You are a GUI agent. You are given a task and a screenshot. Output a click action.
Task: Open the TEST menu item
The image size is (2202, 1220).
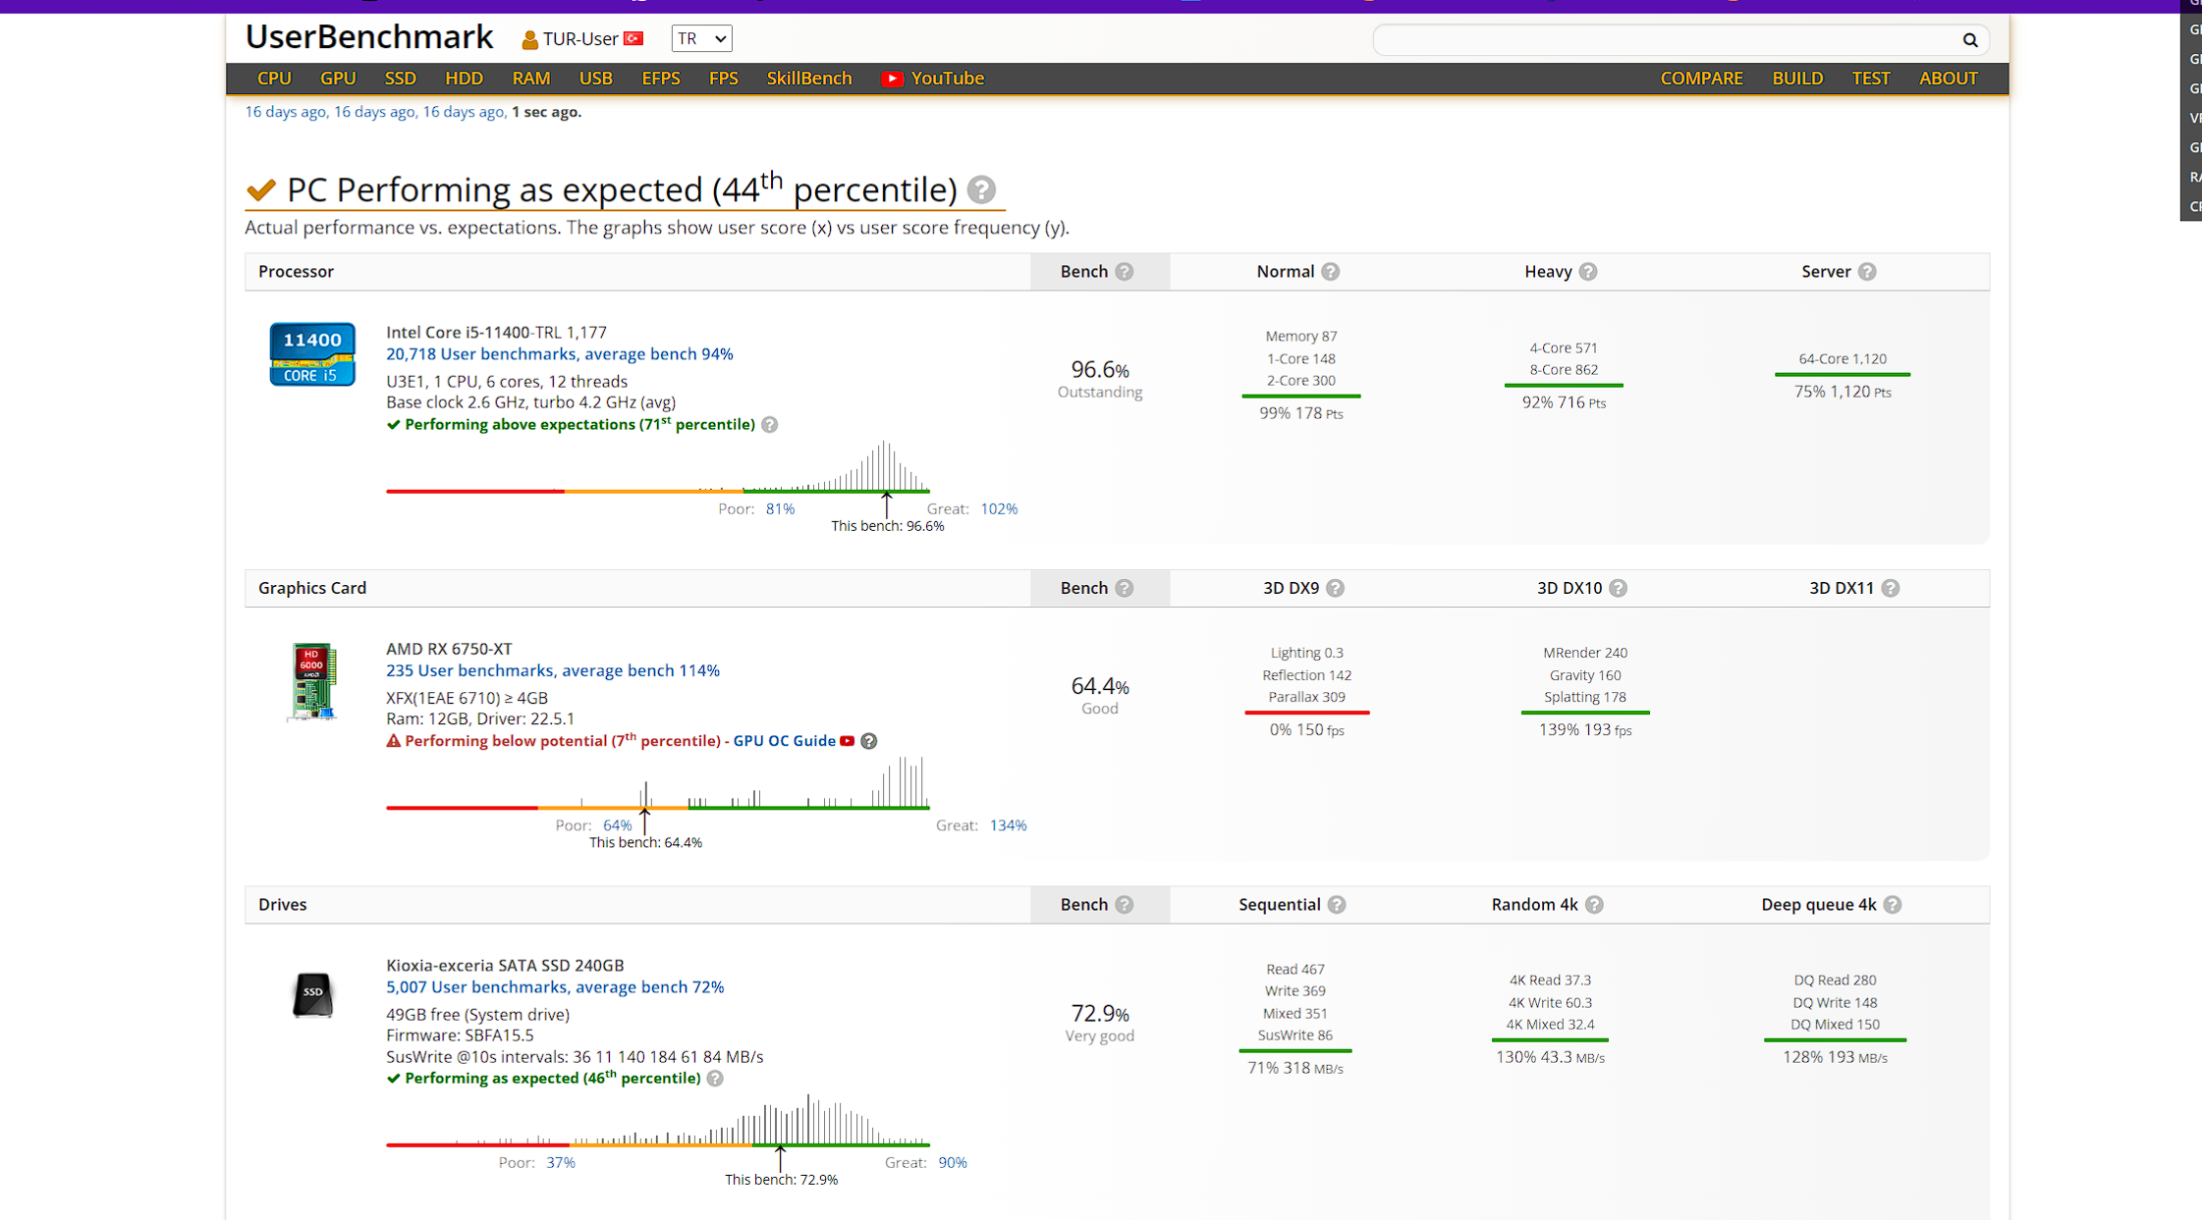tap(1871, 79)
